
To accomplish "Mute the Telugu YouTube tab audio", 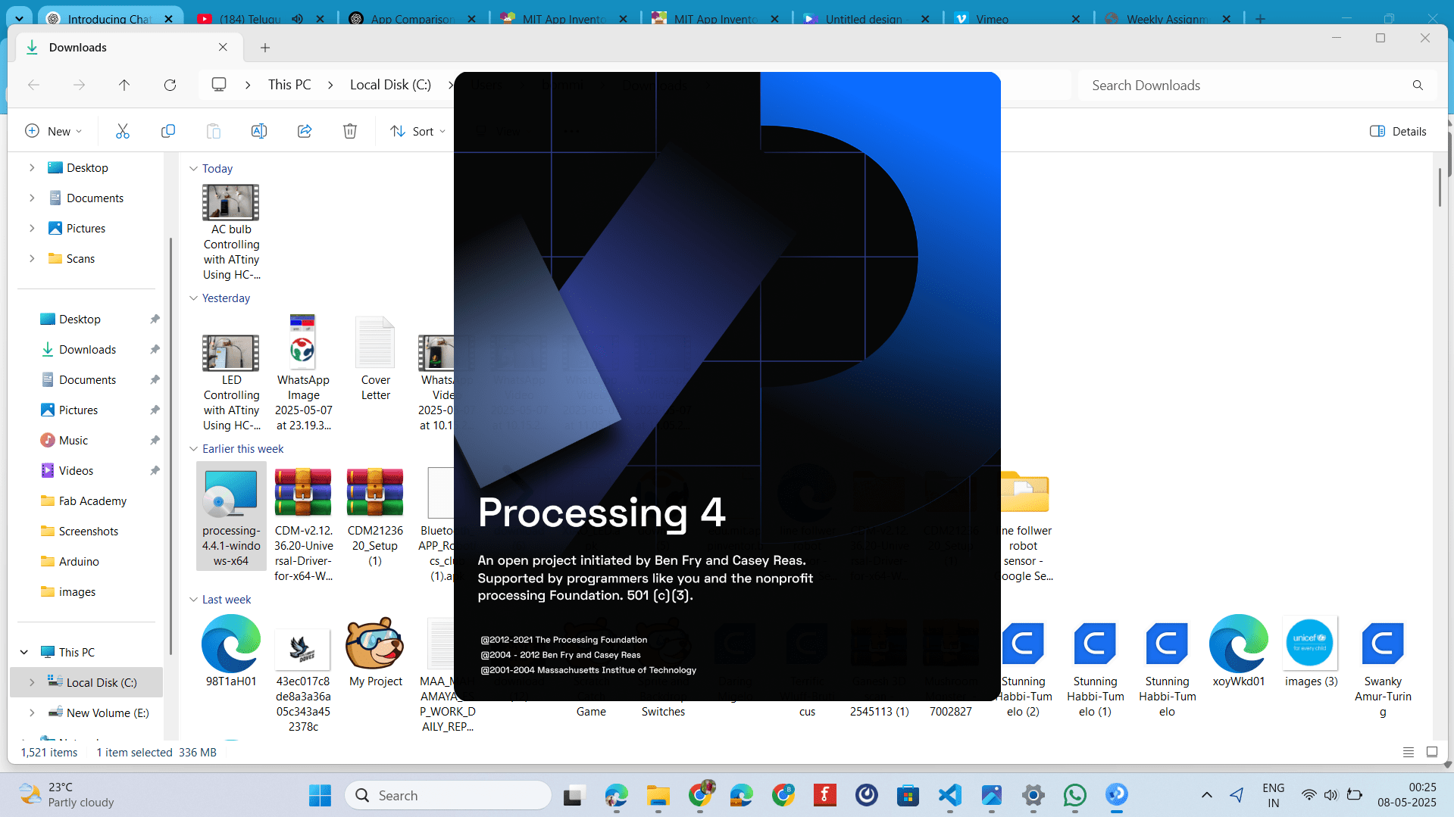I will point(298,18).
